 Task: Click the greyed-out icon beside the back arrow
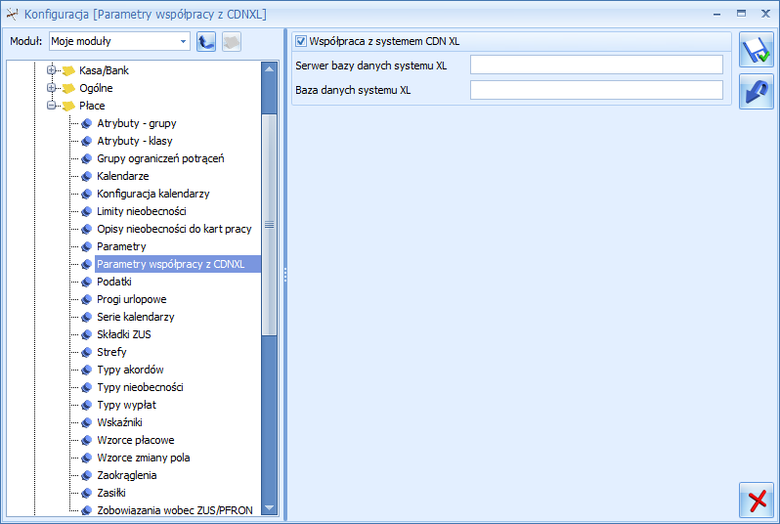click(x=232, y=42)
